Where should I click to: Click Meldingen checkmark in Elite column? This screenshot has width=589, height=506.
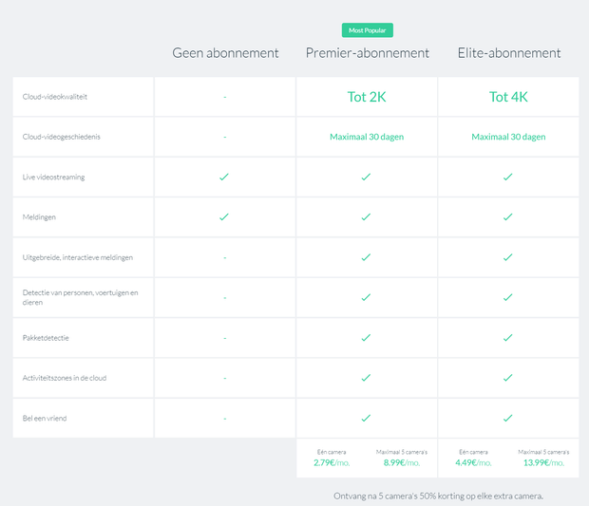click(508, 216)
